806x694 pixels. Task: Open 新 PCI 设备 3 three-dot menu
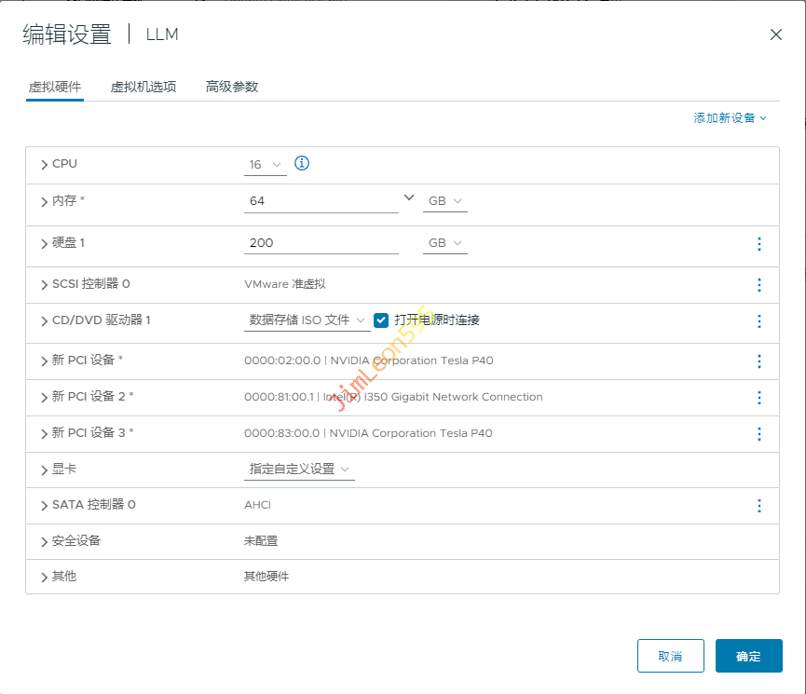pyautogui.click(x=758, y=434)
